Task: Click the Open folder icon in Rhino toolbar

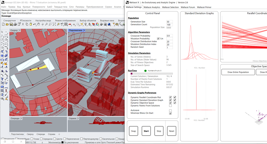Action: pyautogui.click(x=7, y=24)
